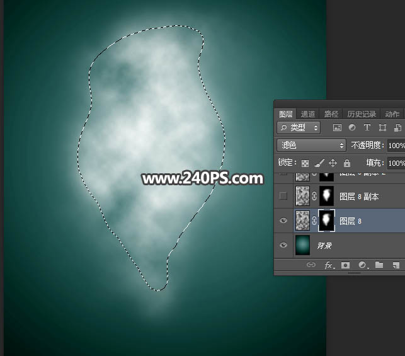Screen dimensions: 405x356
Task: Create new adjustment layer icon
Action: click(362, 265)
